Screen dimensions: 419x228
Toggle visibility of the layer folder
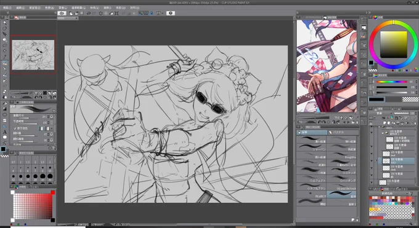tap(372, 133)
